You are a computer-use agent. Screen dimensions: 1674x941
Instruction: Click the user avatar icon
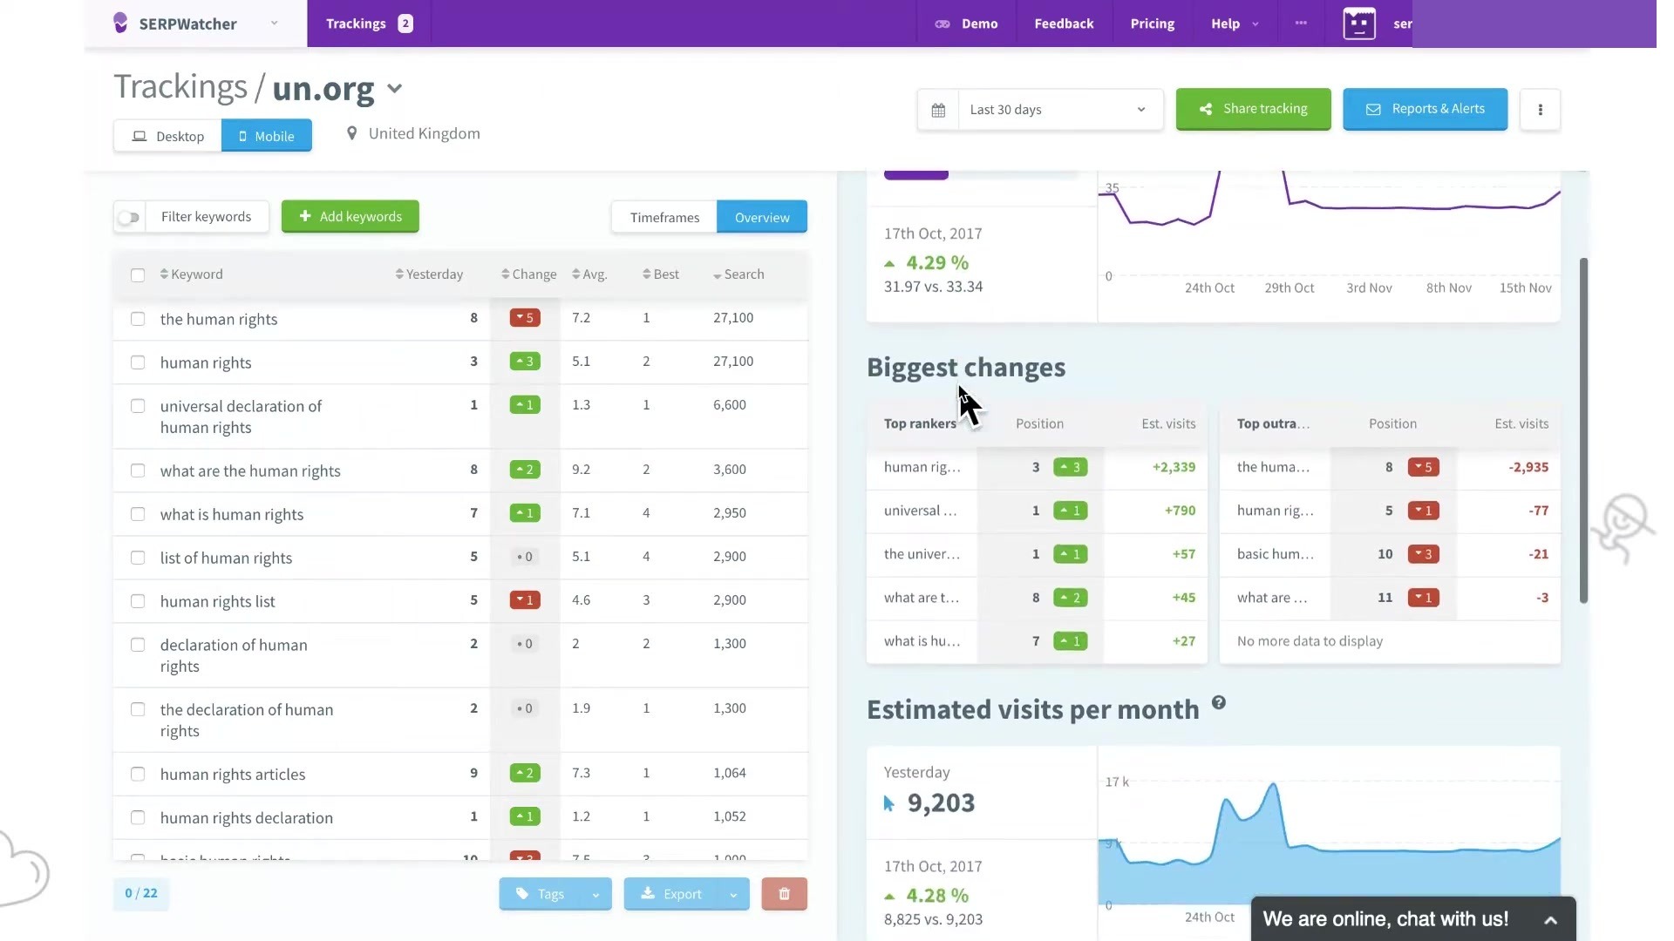(x=1359, y=24)
